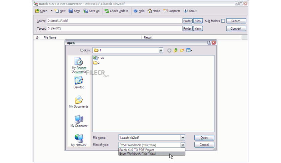Go up one folder level icon

click(175, 51)
